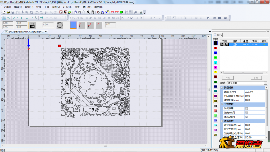Toggle the 吹气启用 checkbox
The height and width of the screenshot is (152, 270).
coord(247,109)
